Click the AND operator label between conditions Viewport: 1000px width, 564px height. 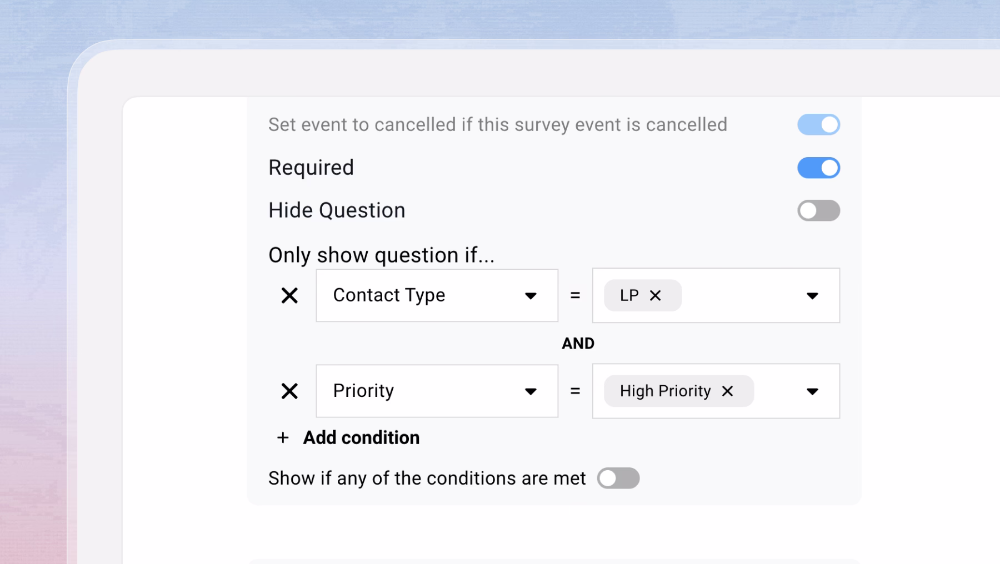pos(578,344)
